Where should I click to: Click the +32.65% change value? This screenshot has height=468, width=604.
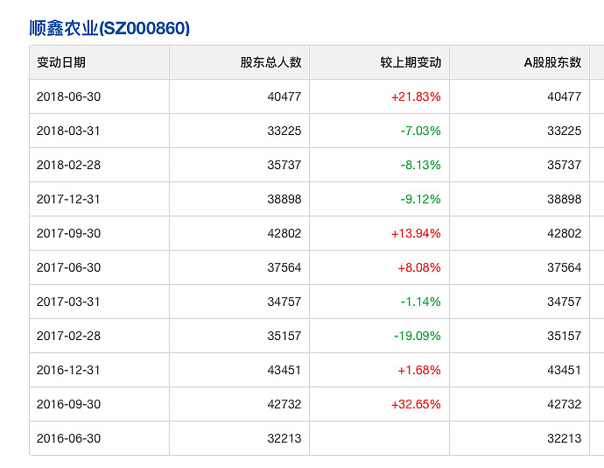coord(416,404)
